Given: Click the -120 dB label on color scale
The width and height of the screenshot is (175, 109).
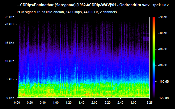Looking at the screenshot, I should [163, 98].
